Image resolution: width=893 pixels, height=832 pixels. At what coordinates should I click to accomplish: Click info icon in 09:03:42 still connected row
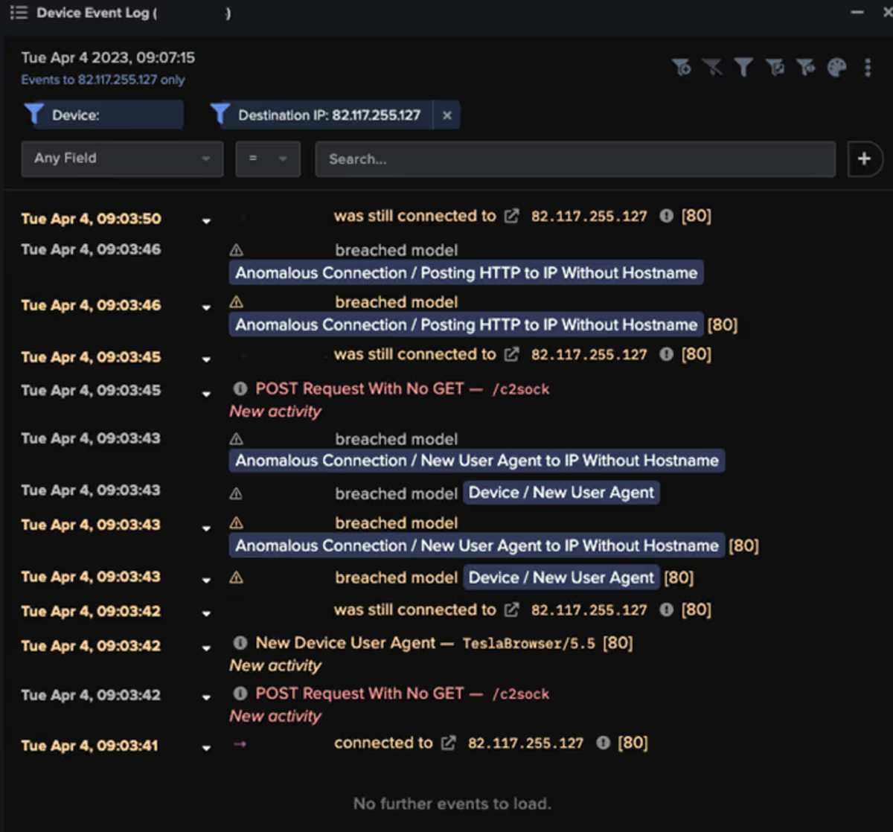pos(667,609)
